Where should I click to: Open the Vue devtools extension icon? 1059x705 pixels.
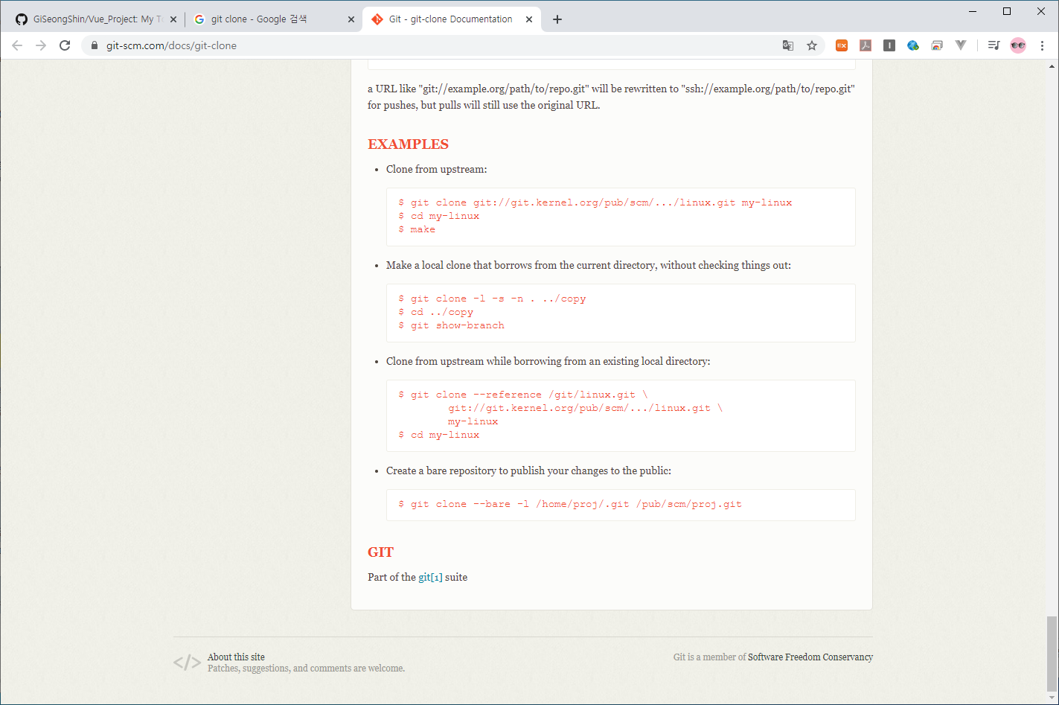click(961, 45)
